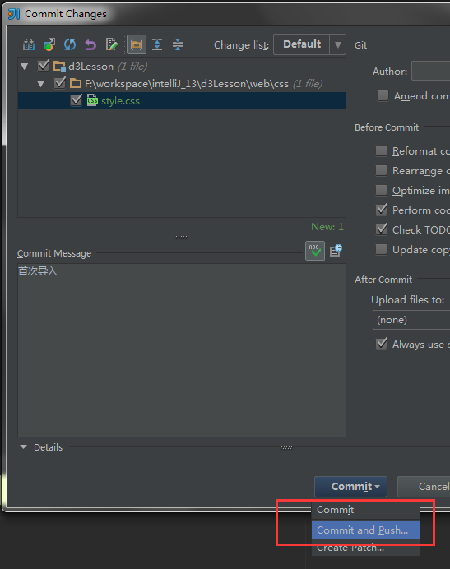450x569 pixels.
Task: Enable the Update copyright checkbox
Action: 382,249
